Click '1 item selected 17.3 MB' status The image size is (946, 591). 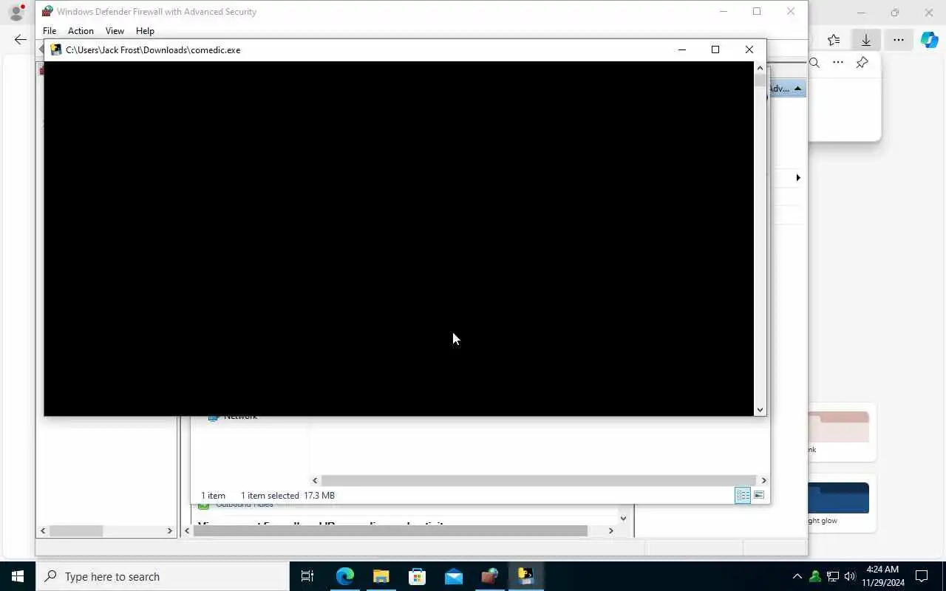(x=287, y=496)
